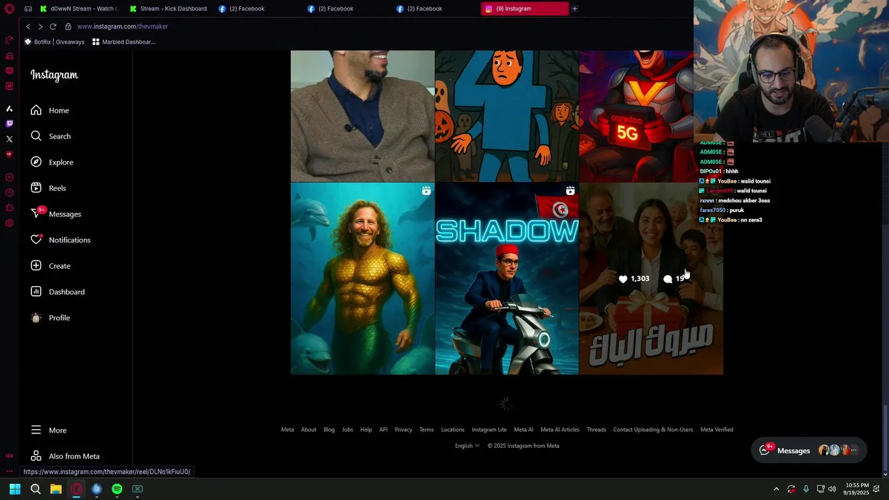Open Terms footer link
This screenshot has width=889, height=500.
point(426,429)
